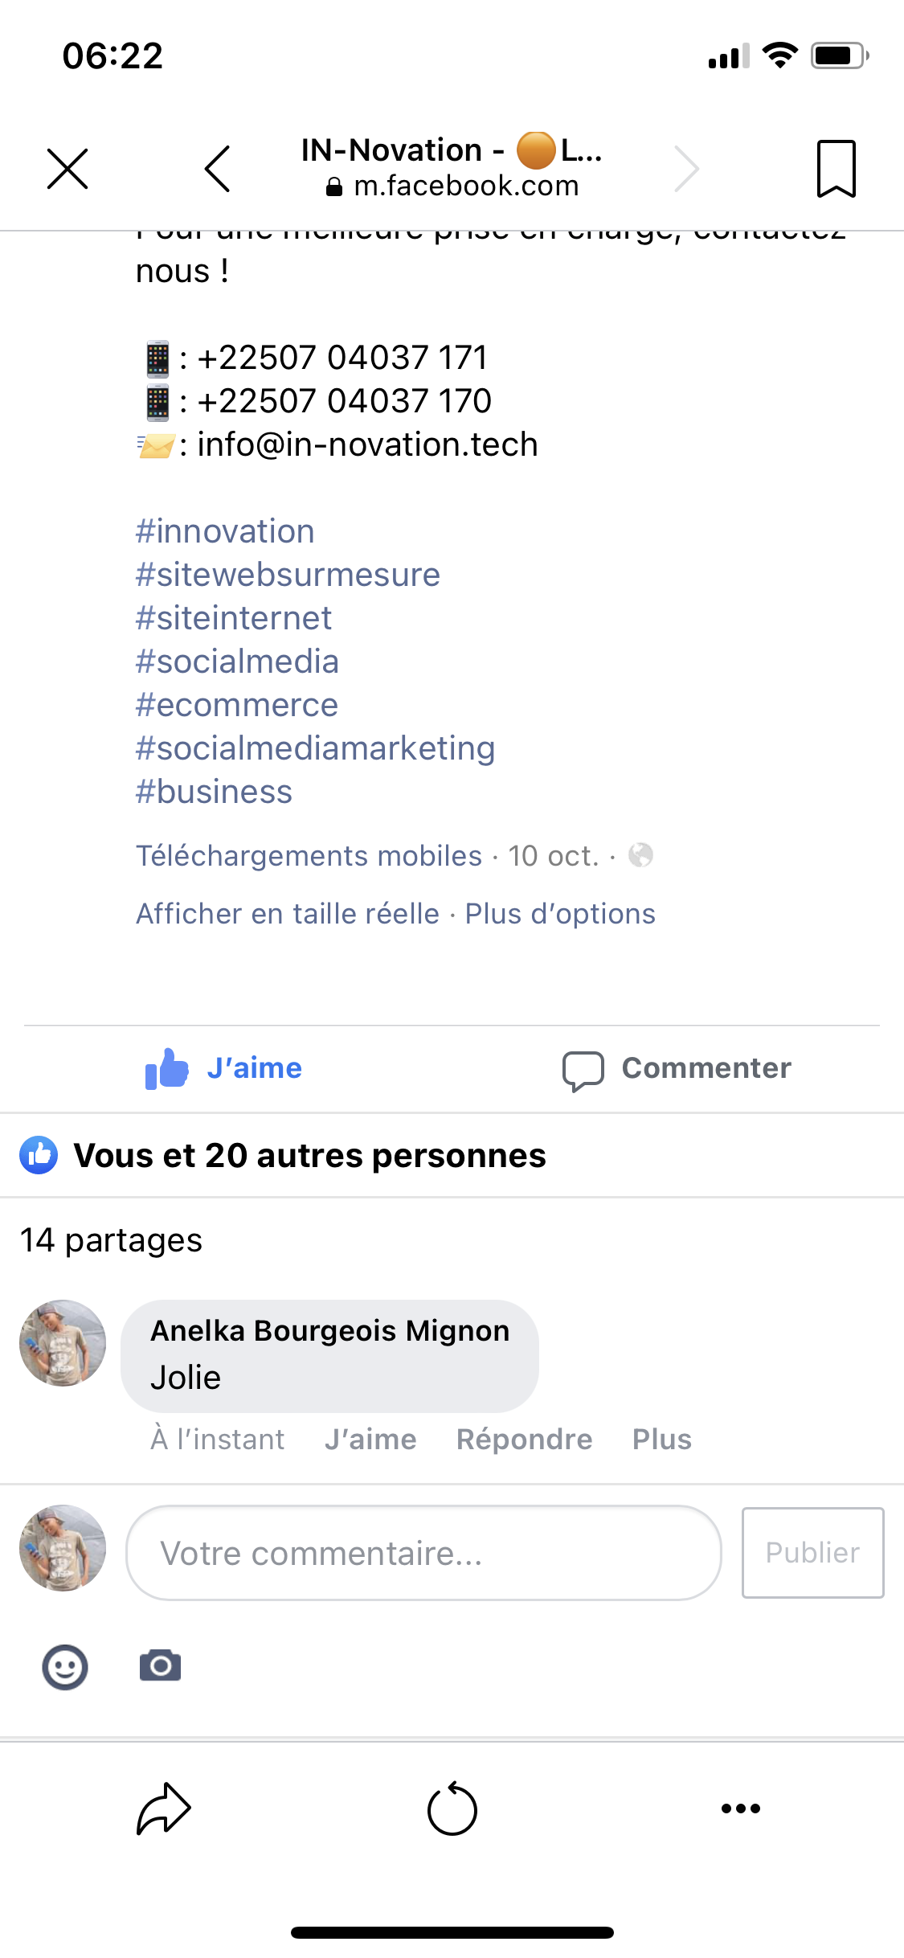The height and width of the screenshot is (1958, 904).
Task: Reply to comment via Répondre
Action: coord(524,1439)
